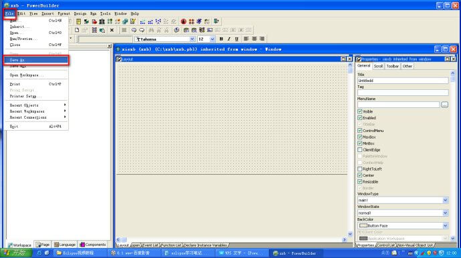Click the library building toolbar icon
Image resolution: width=461 pixels, height=258 pixels.
[x=102, y=21]
